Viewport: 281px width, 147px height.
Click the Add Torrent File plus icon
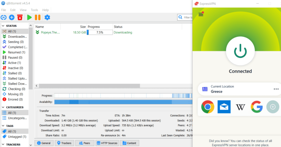[12, 17]
